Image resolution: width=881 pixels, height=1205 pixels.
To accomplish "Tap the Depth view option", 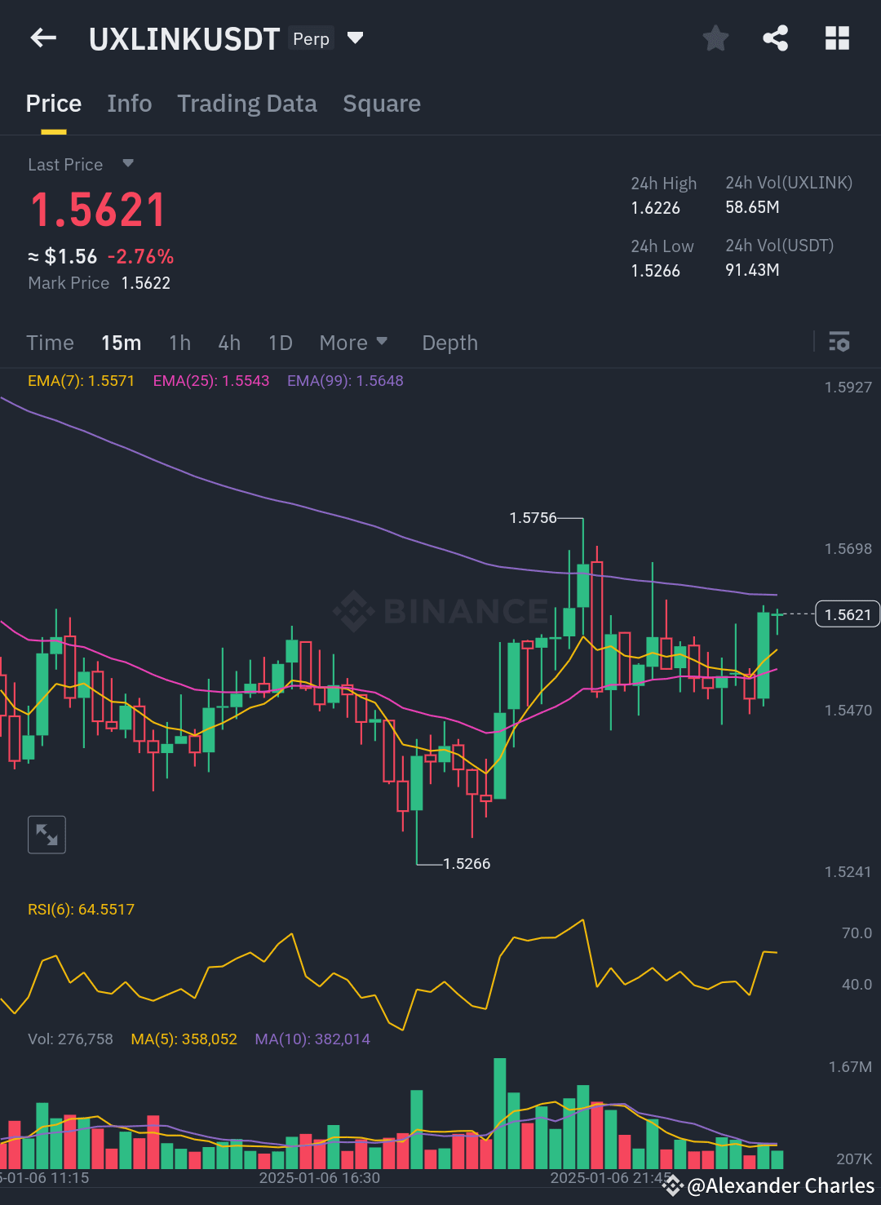I will pyautogui.click(x=449, y=343).
